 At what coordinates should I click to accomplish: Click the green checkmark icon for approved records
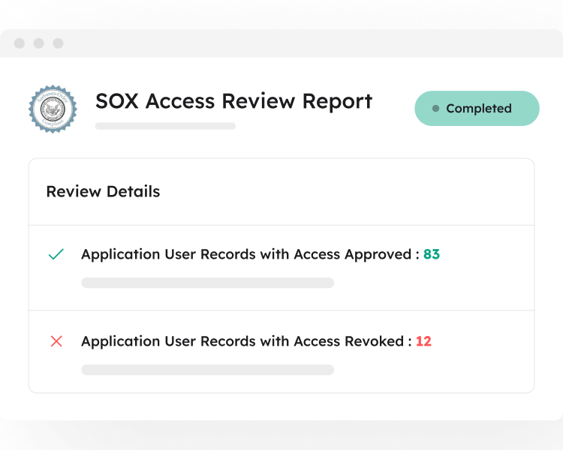(x=56, y=254)
